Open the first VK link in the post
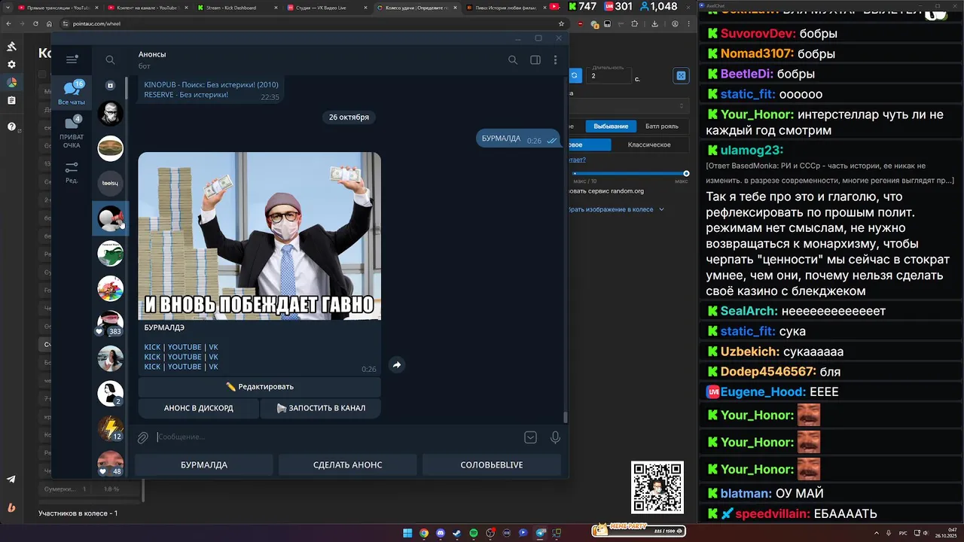 pyautogui.click(x=213, y=347)
